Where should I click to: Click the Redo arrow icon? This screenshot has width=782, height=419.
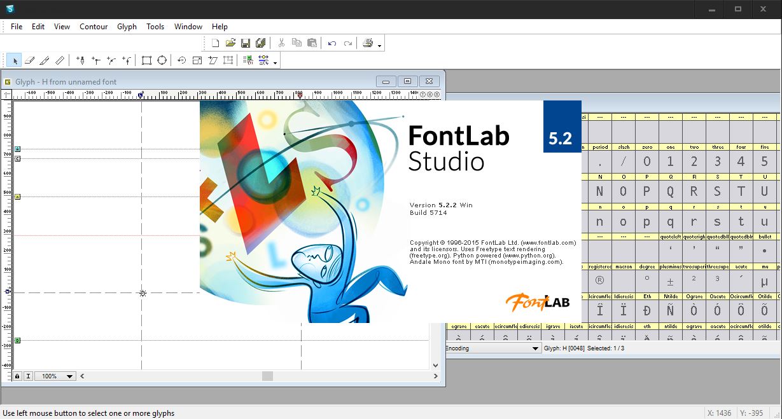point(347,43)
